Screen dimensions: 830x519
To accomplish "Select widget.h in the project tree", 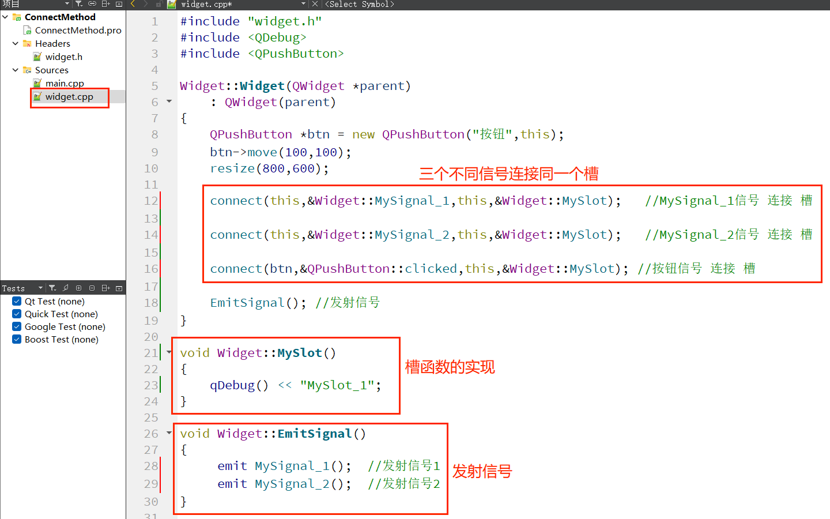I will pos(64,57).
